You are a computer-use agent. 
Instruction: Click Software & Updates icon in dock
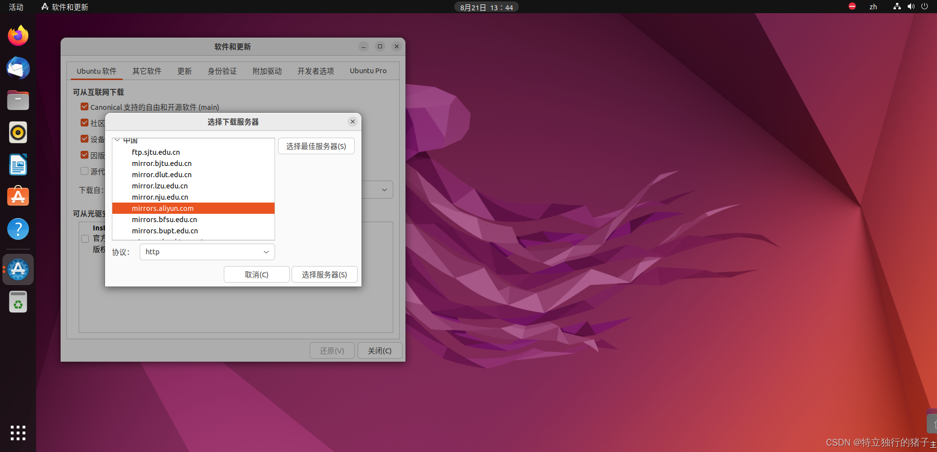18,269
